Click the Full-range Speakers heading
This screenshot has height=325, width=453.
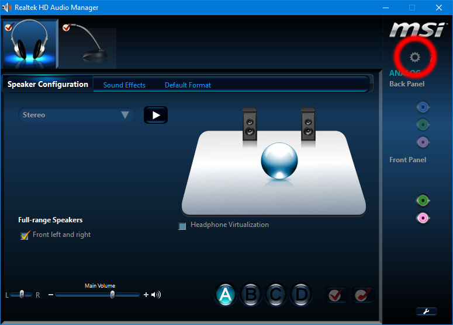50,220
